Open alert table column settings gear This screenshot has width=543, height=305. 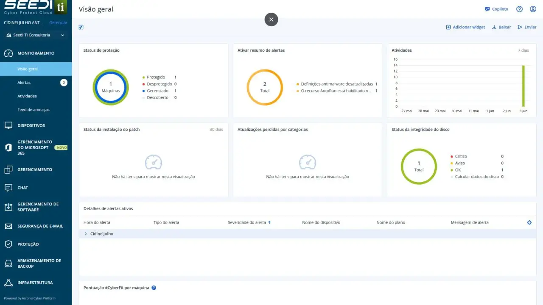click(529, 222)
